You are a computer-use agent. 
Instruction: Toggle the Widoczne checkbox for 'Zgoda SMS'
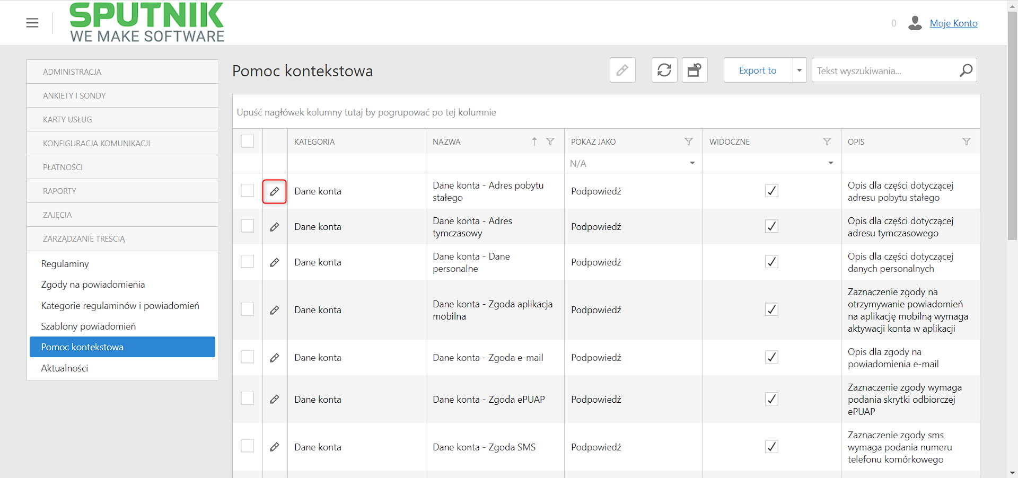(772, 447)
